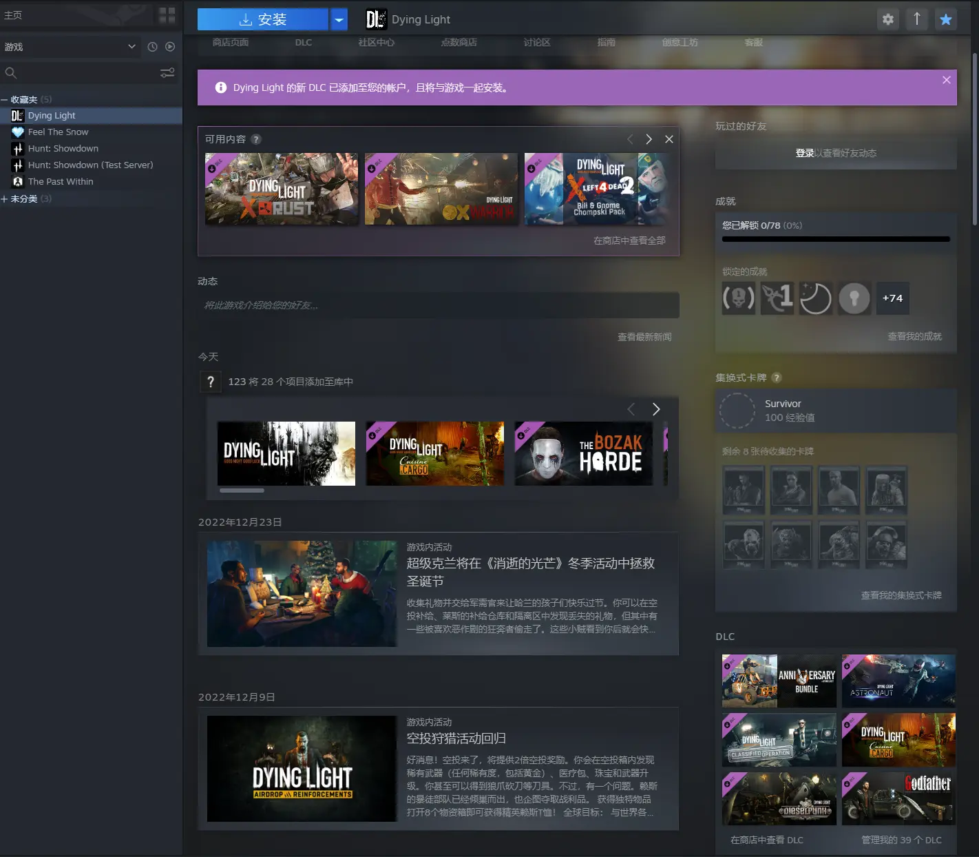Click 查看我的集换式卡牌 link
The width and height of the screenshot is (979, 857).
(x=901, y=595)
